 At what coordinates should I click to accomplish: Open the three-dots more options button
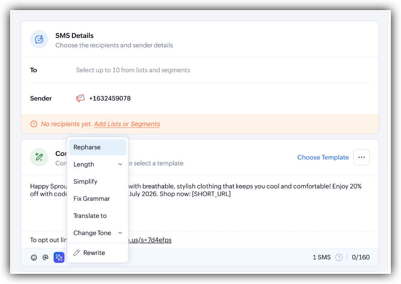click(x=361, y=157)
